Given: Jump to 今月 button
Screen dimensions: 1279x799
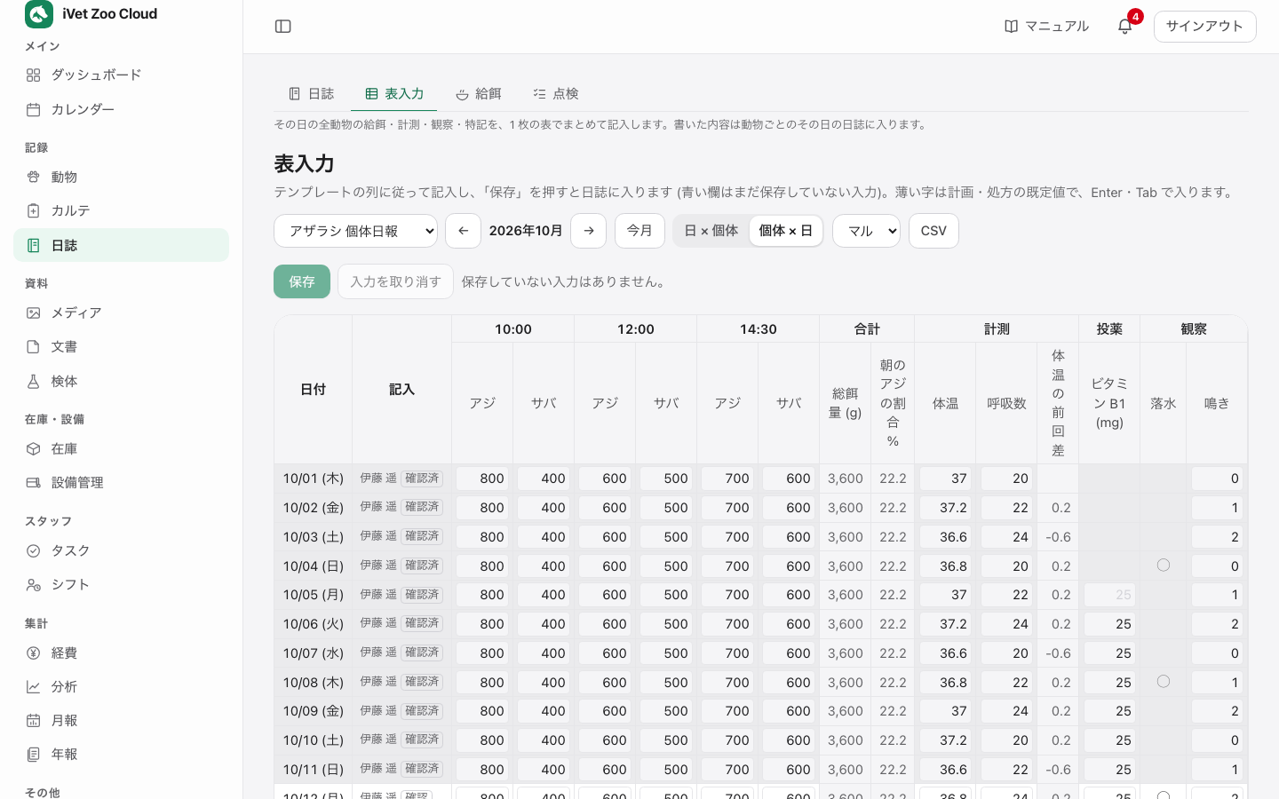Looking at the screenshot, I should pos(639,231).
